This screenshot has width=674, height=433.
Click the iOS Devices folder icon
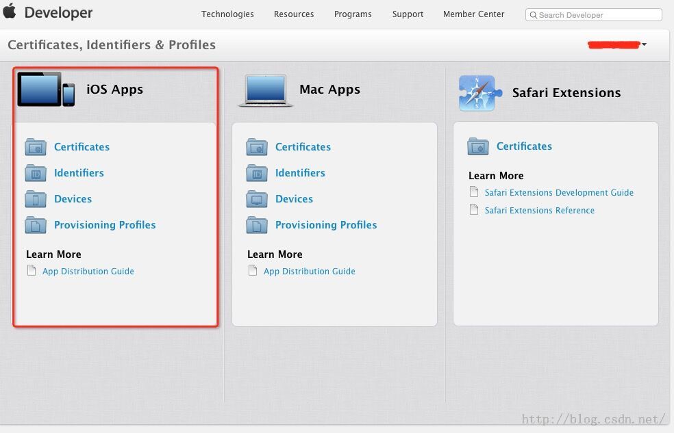(x=36, y=199)
